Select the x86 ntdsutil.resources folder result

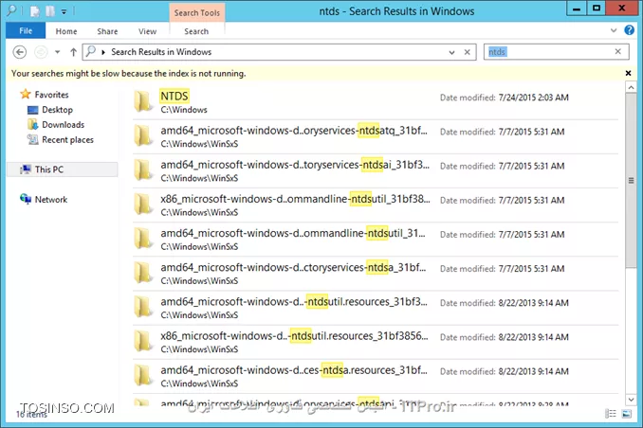pyautogui.click(x=376, y=342)
